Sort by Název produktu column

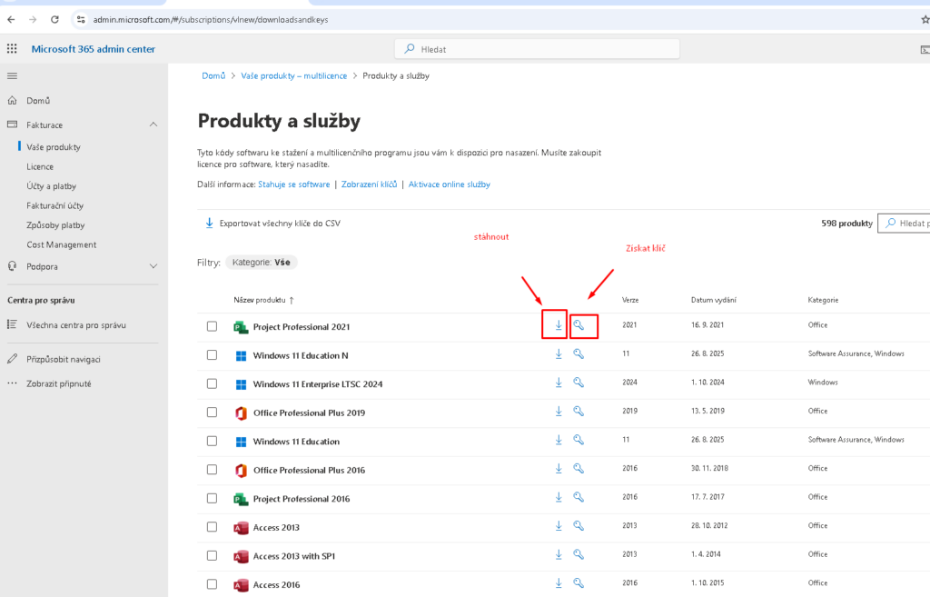pos(263,300)
